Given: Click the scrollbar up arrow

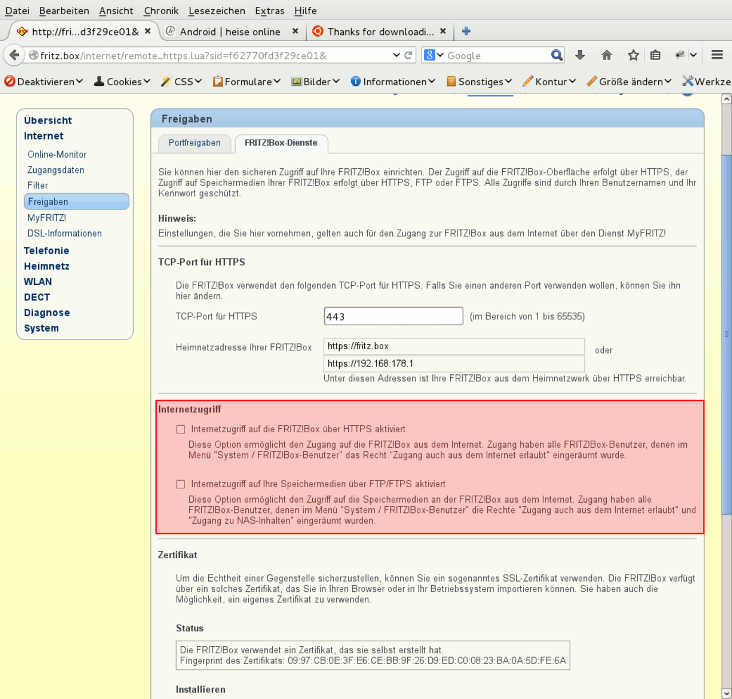Looking at the screenshot, I should 726,99.
